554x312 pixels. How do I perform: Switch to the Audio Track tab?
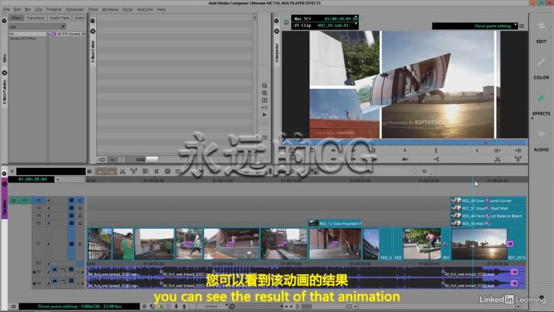[x=59, y=18]
